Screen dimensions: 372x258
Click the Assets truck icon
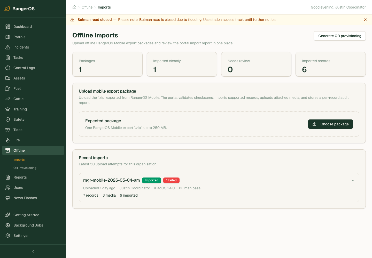(x=8, y=78)
